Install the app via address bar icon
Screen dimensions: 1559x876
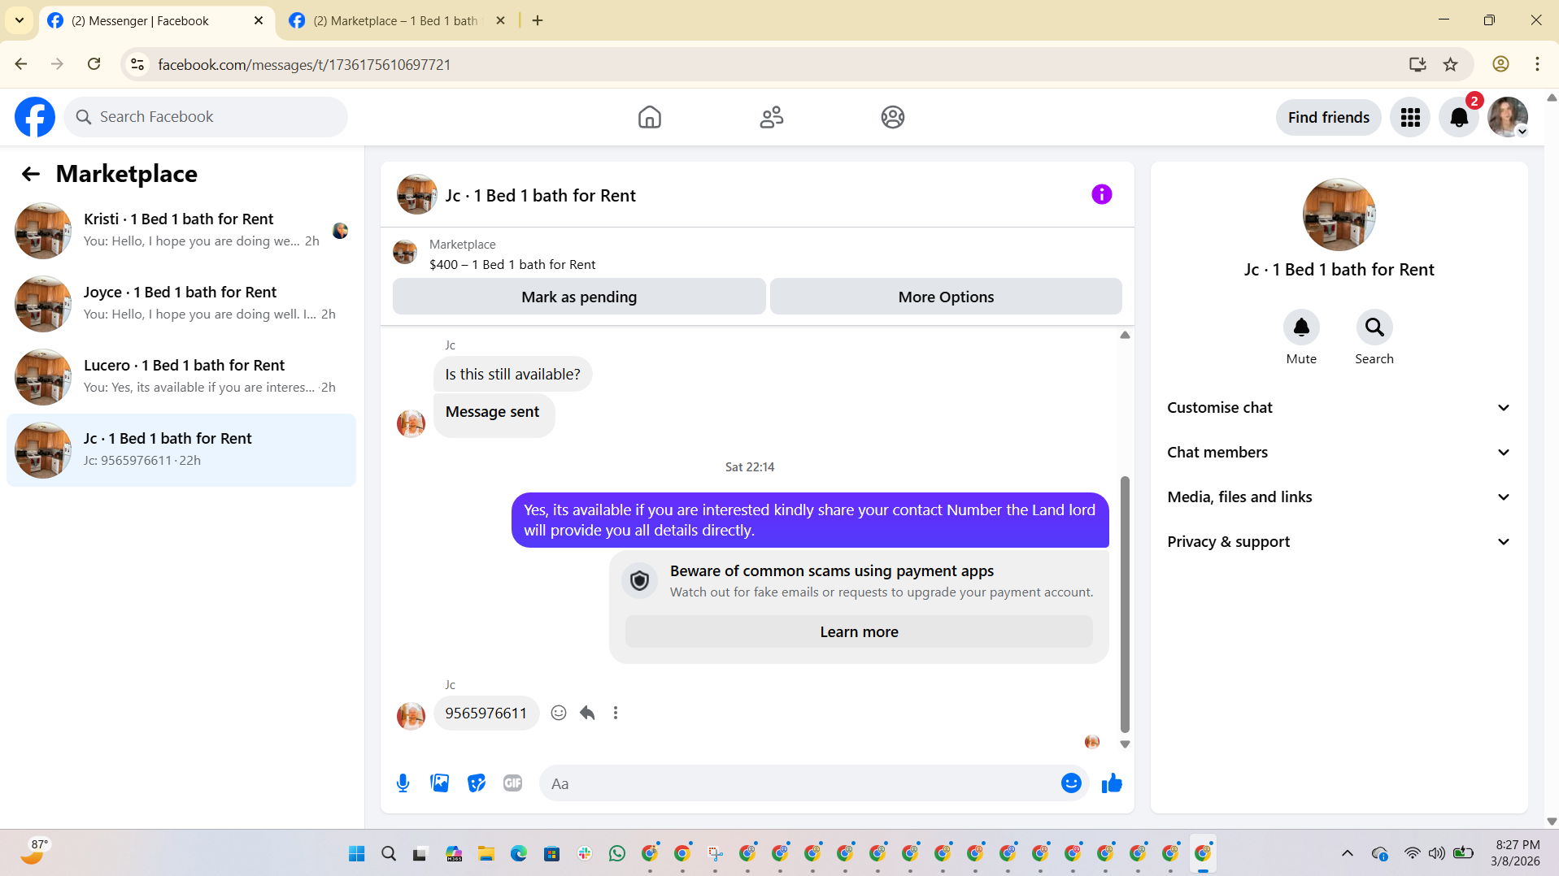pos(1417,64)
